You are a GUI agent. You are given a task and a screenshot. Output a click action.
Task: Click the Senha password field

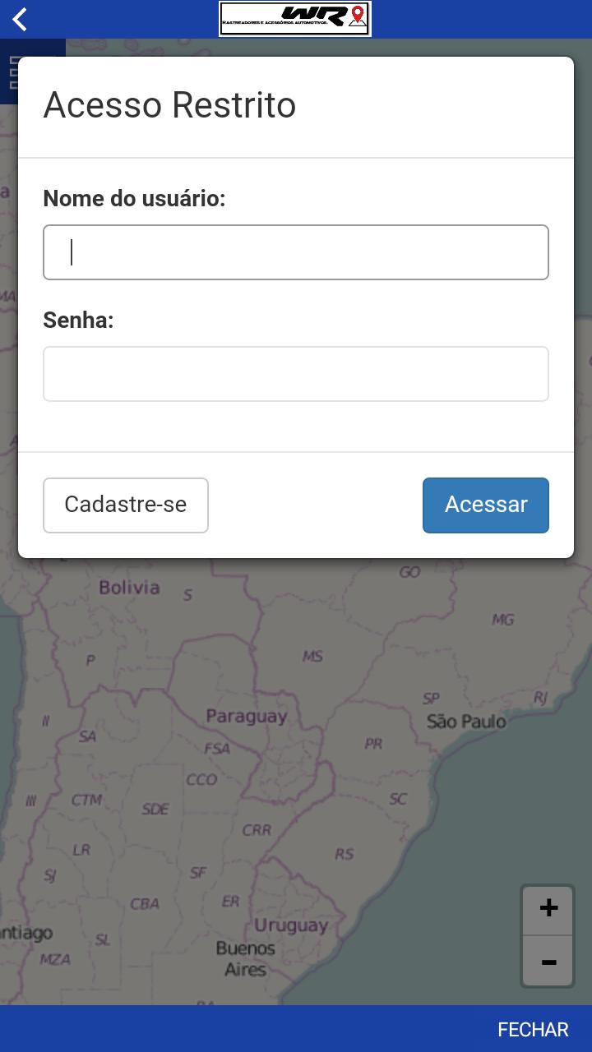click(x=296, y=374)
